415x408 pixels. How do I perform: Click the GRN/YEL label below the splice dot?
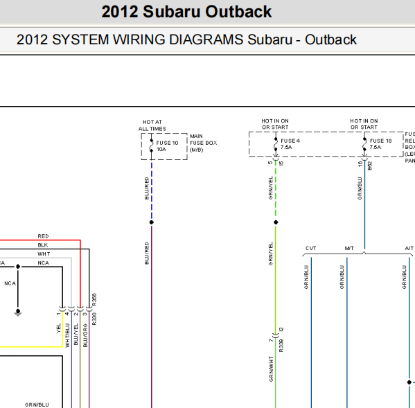(x=270, y=254)
